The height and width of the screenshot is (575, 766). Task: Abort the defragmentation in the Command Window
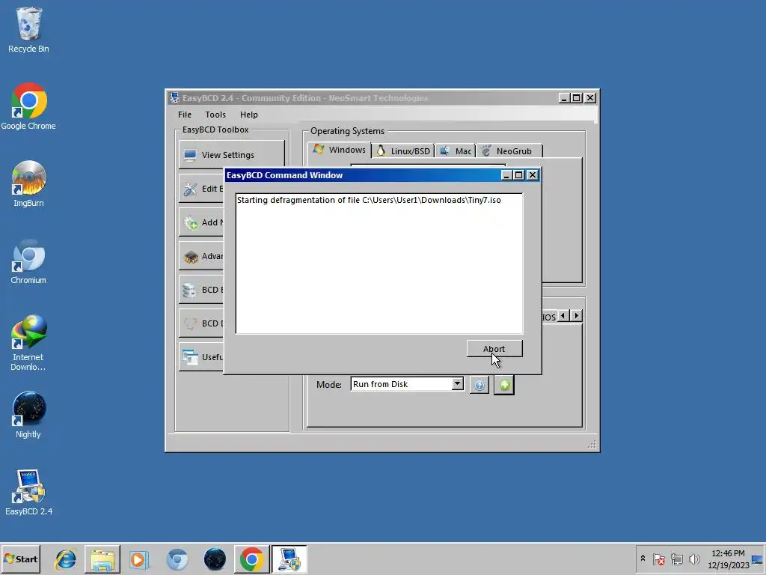pyautogui.click(x=494, y=349)
